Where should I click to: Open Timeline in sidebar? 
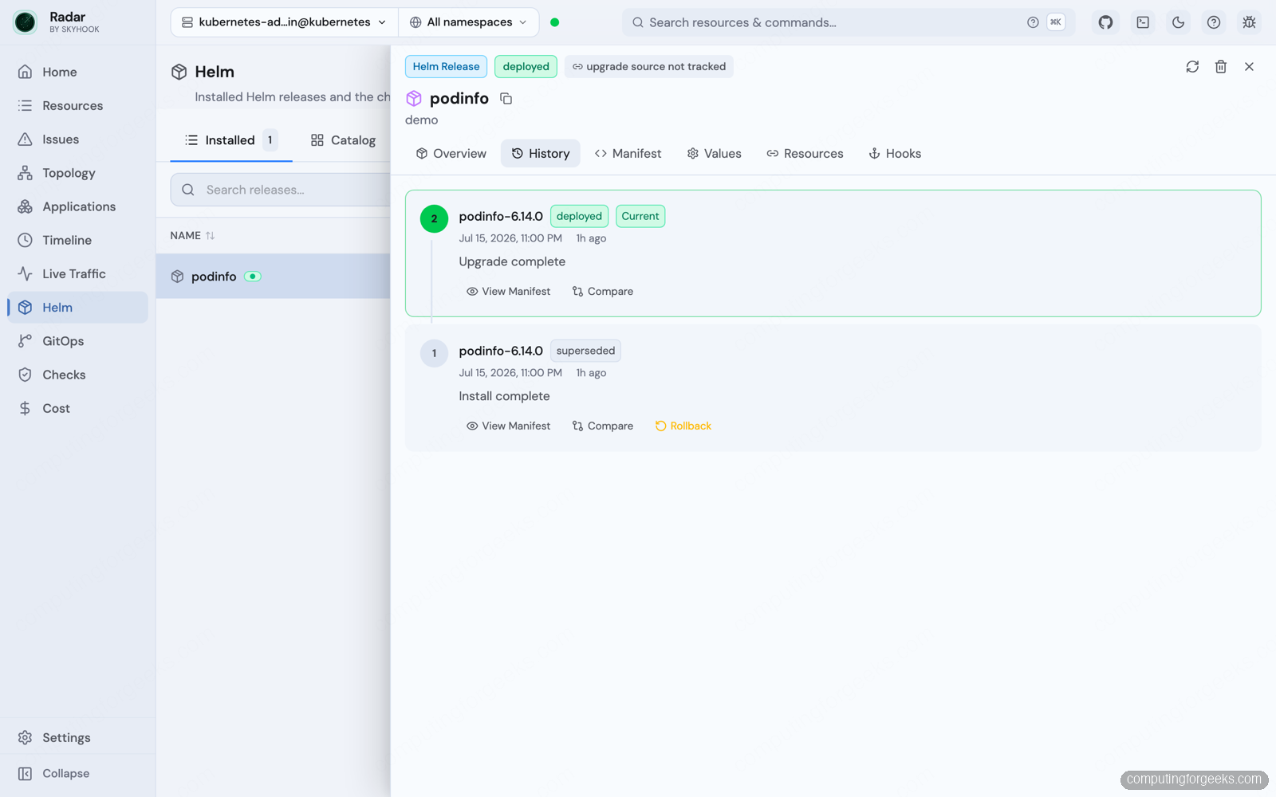click(x=77, y=240)
